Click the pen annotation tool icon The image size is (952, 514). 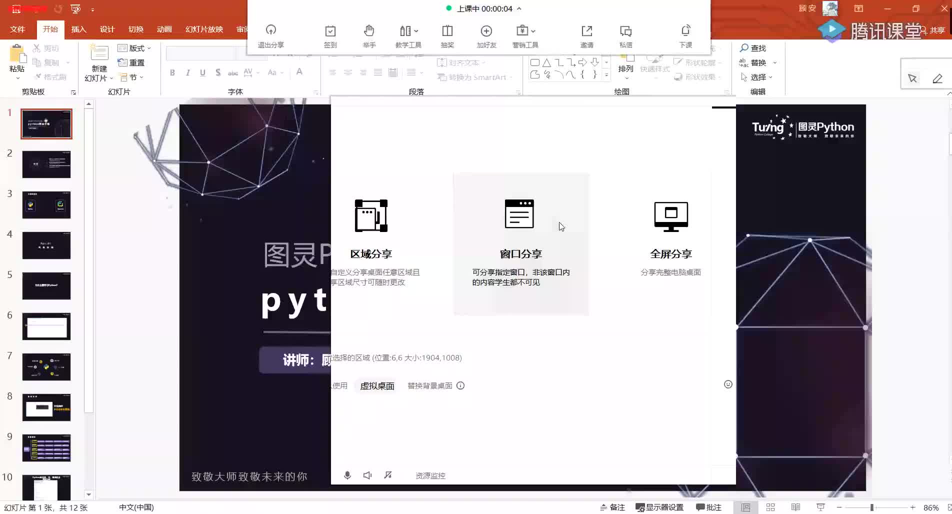click(x=937, y=78)
